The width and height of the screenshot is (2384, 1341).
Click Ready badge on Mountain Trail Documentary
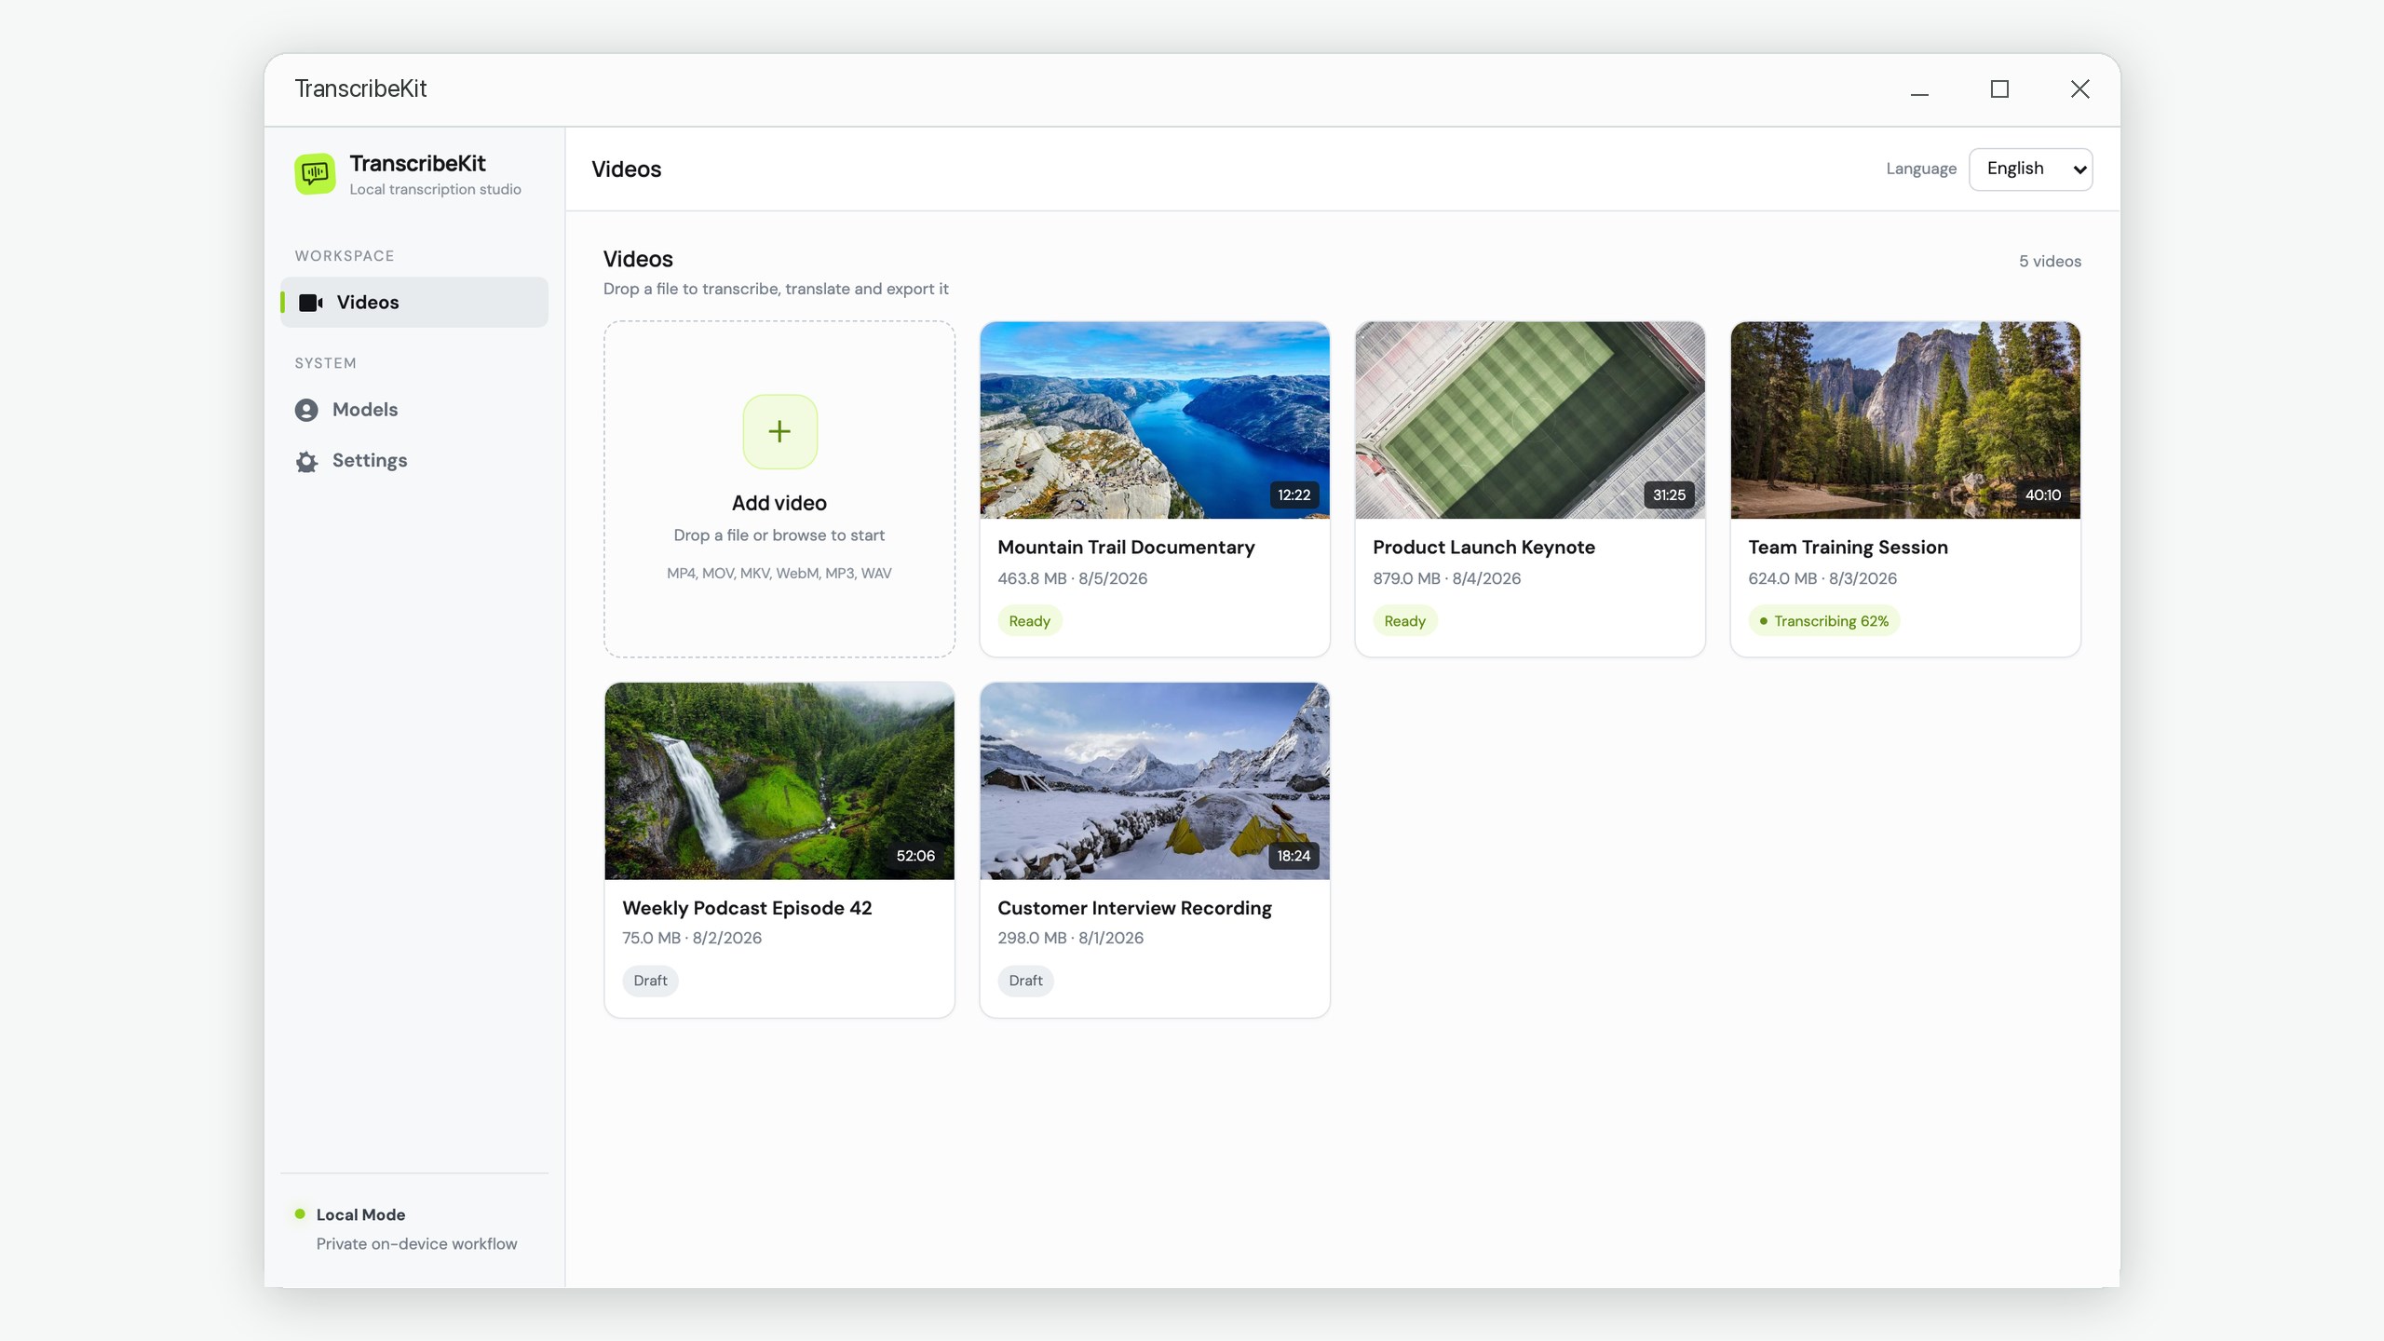[x=1029, y=621]
